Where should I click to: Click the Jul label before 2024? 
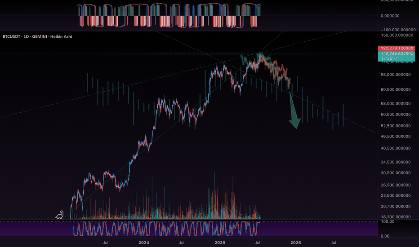pyautogui.click(x=106, y=243)
